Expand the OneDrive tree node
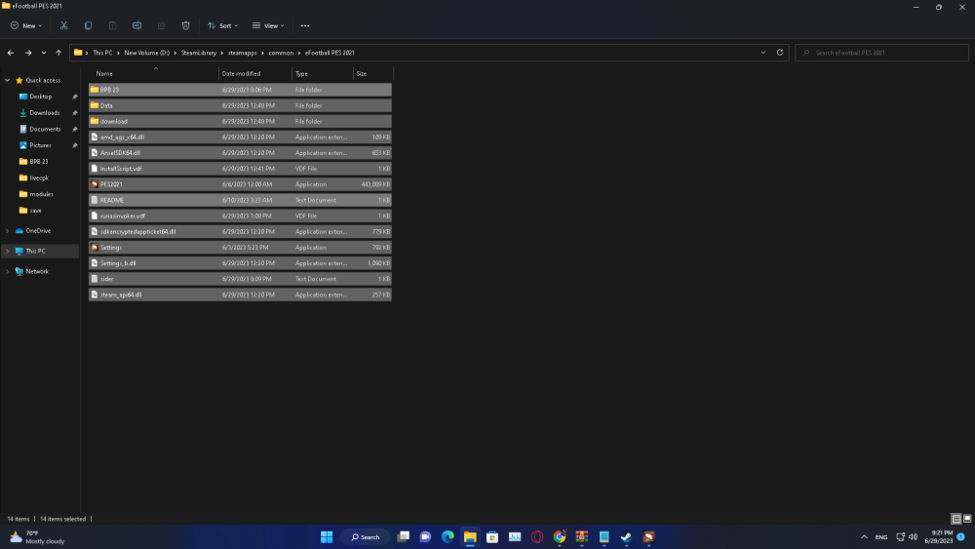 pos(8,231)
